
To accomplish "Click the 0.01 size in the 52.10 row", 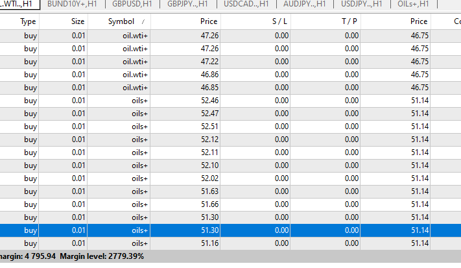I will coord(78,165).
